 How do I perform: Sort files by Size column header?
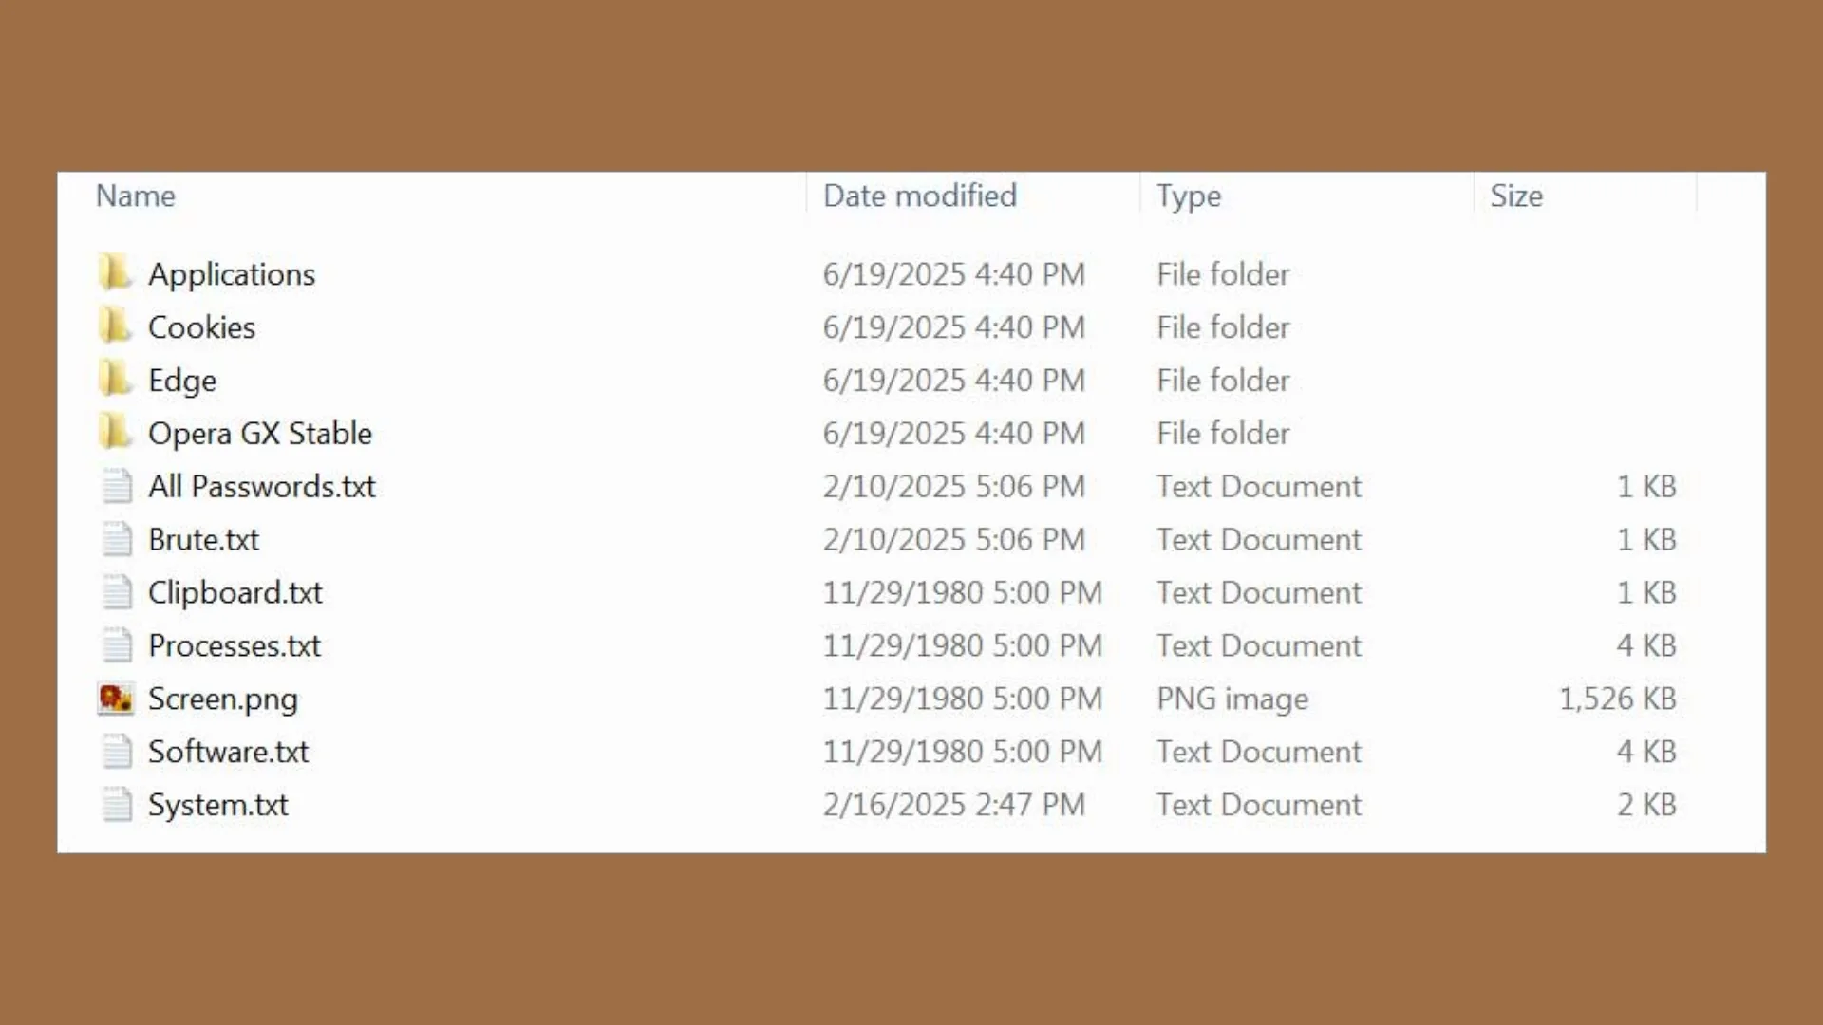(x=1516, y=196)
